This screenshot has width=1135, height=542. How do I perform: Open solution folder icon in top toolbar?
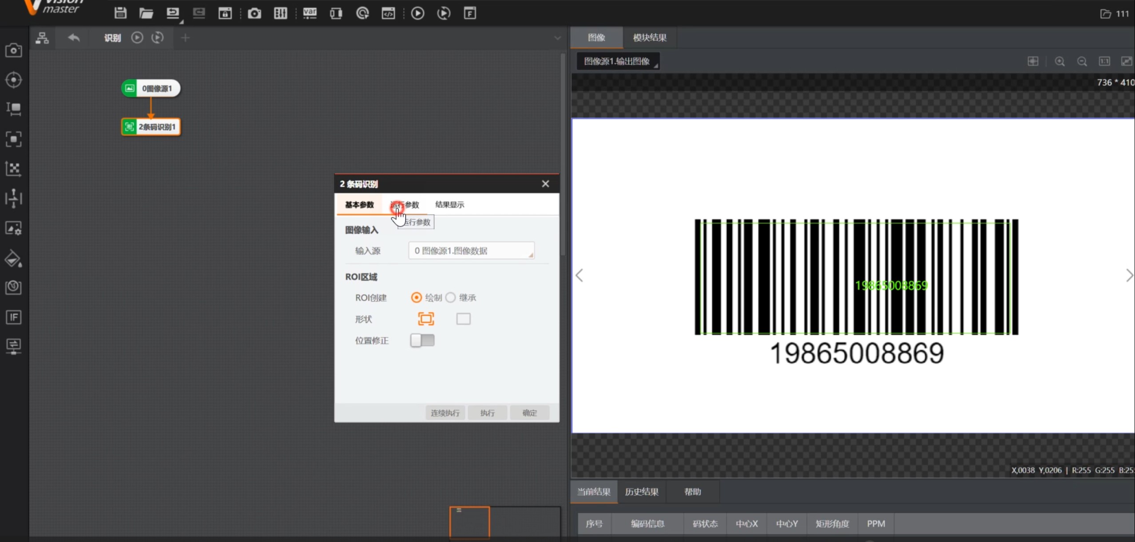click(146, 13)
